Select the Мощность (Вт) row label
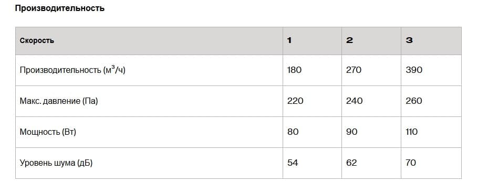Viewport: 488px width, 193px height. 48,132
